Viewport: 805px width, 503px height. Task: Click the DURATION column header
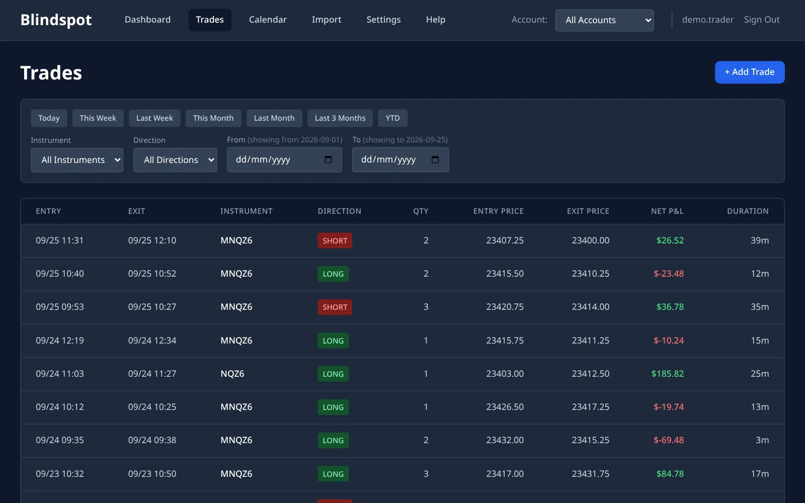click(748, 211)
